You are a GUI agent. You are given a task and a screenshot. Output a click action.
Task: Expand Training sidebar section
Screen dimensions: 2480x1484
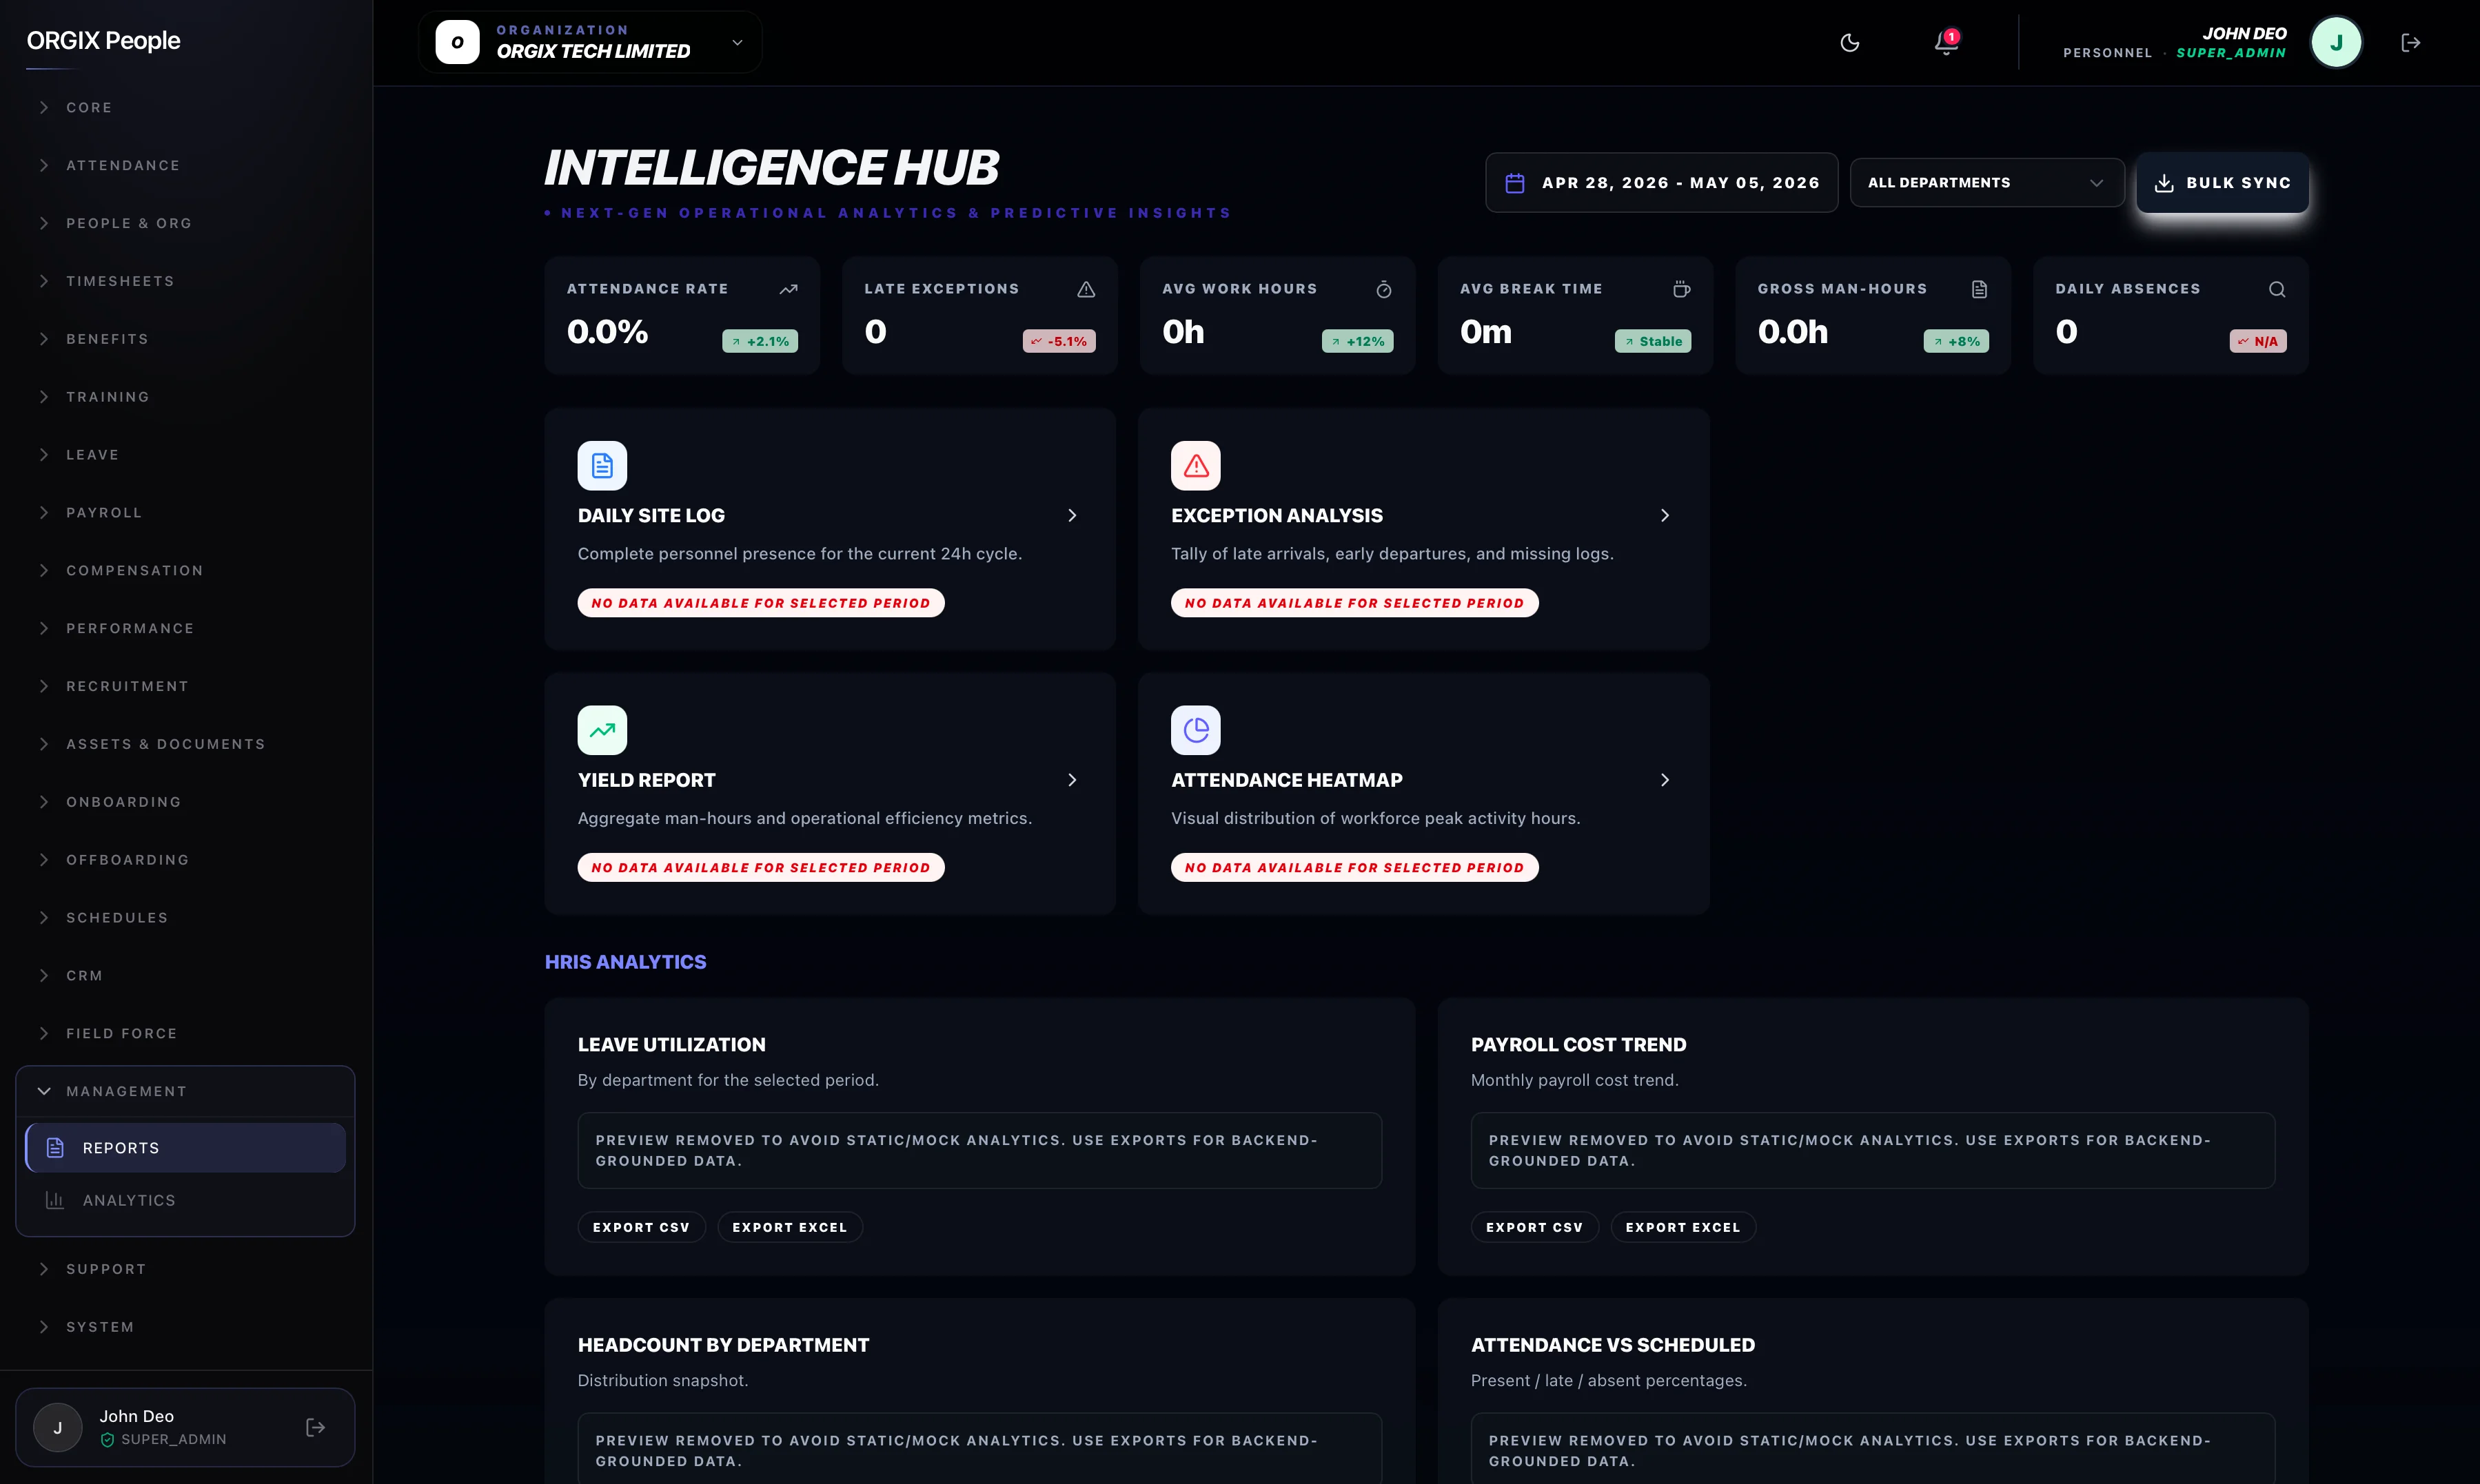[186, 397]
